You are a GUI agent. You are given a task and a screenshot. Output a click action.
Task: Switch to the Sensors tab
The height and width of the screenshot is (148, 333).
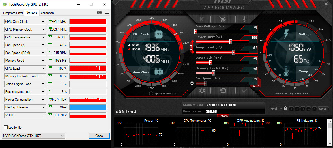pyautogui.click(x=32, y=12)
